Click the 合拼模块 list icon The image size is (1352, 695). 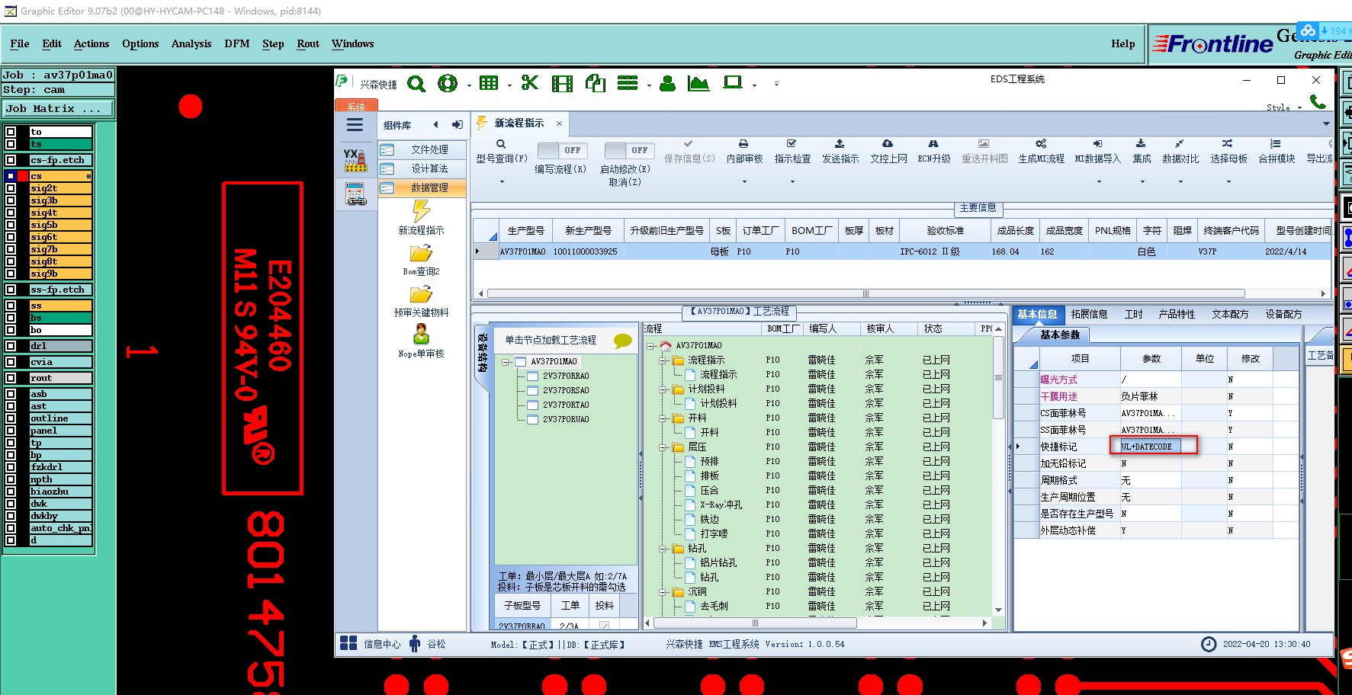coord(1276,143)
